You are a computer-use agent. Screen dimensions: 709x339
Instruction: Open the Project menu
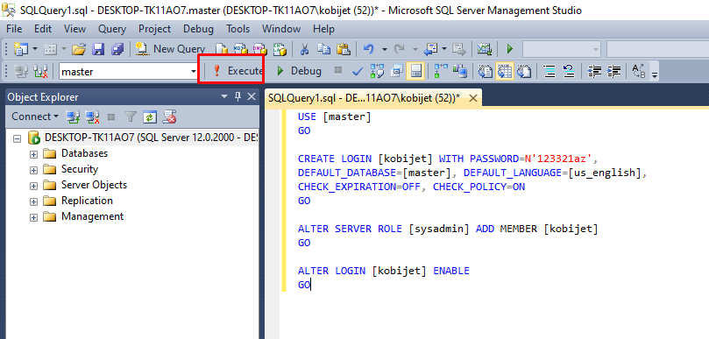[154, 29]
